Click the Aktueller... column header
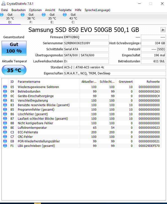 click(89, 81)
